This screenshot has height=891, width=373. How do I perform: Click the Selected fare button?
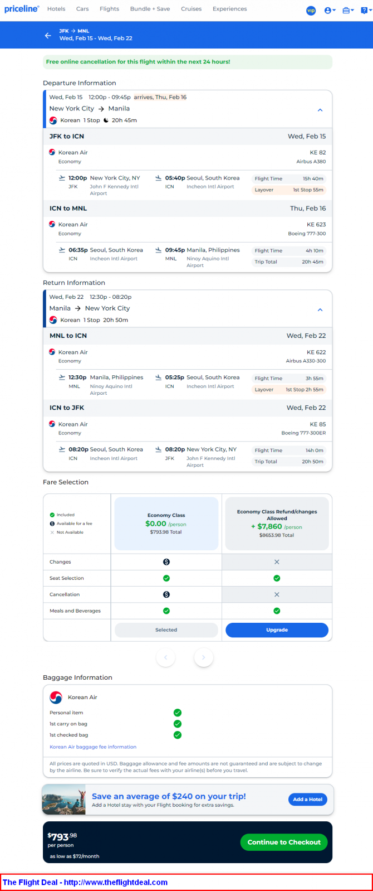click(166, 630)
